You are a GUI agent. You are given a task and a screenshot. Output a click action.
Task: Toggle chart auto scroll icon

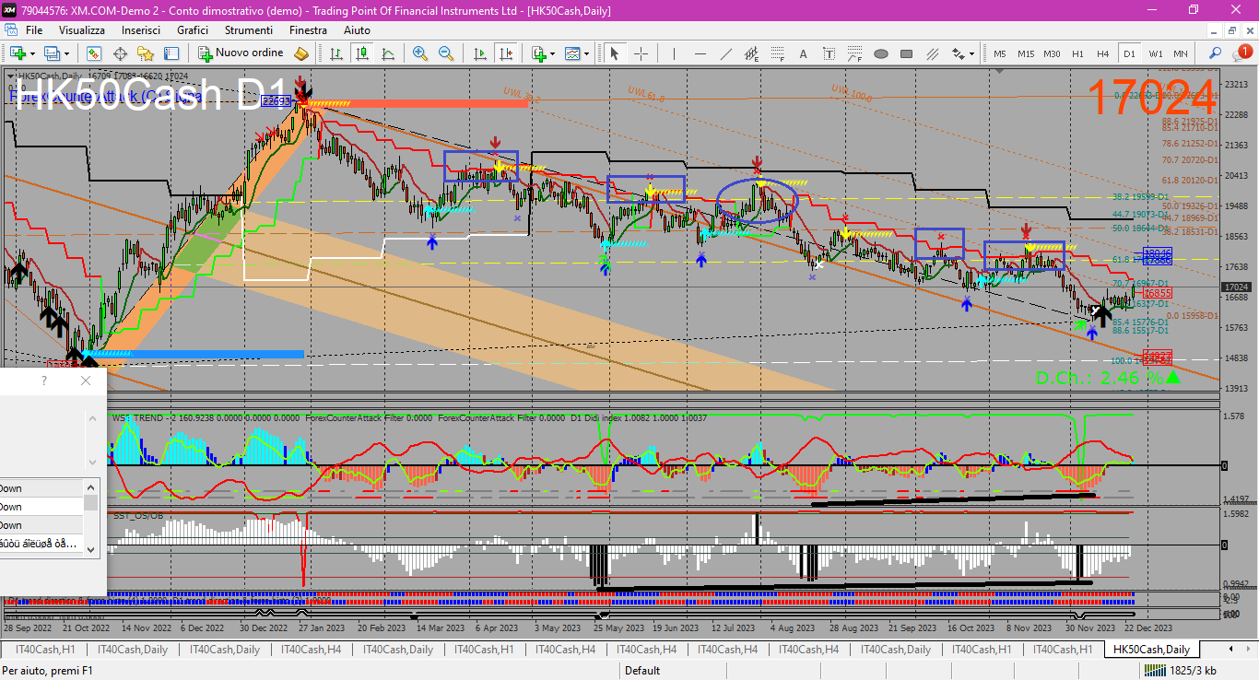tap(478, 53)
